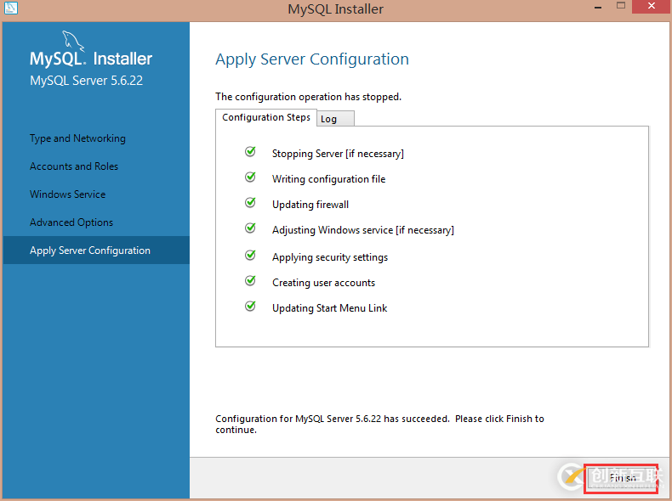Click the check mark next to Updating firewall

[x=250, y=203]
